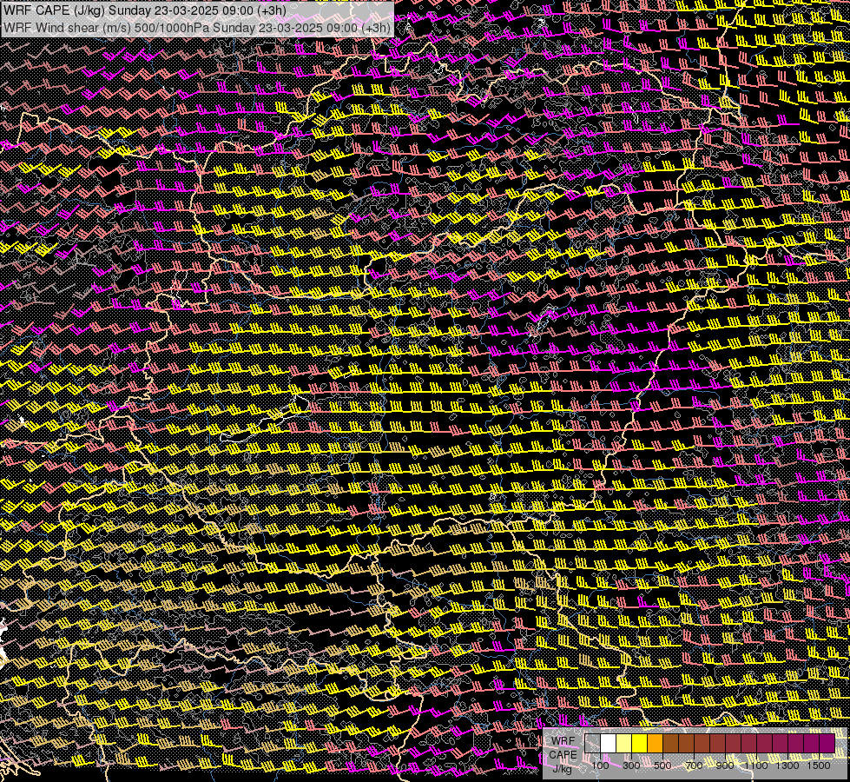The image size is (850, 782).
Task: Click the legend label '900'
Action: [x=725, y=765]
